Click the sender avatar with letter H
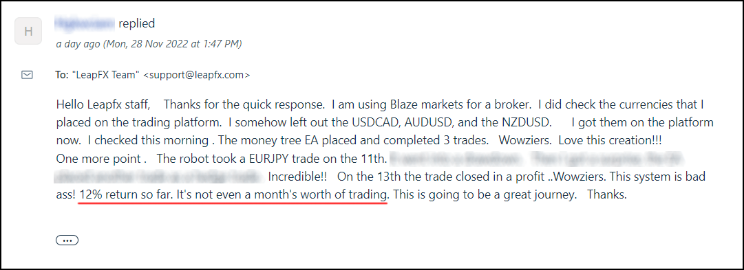Screen dimensions: 744x270 point(28,32)
